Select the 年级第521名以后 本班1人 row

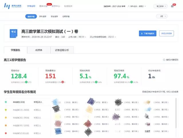coord(28,133)
